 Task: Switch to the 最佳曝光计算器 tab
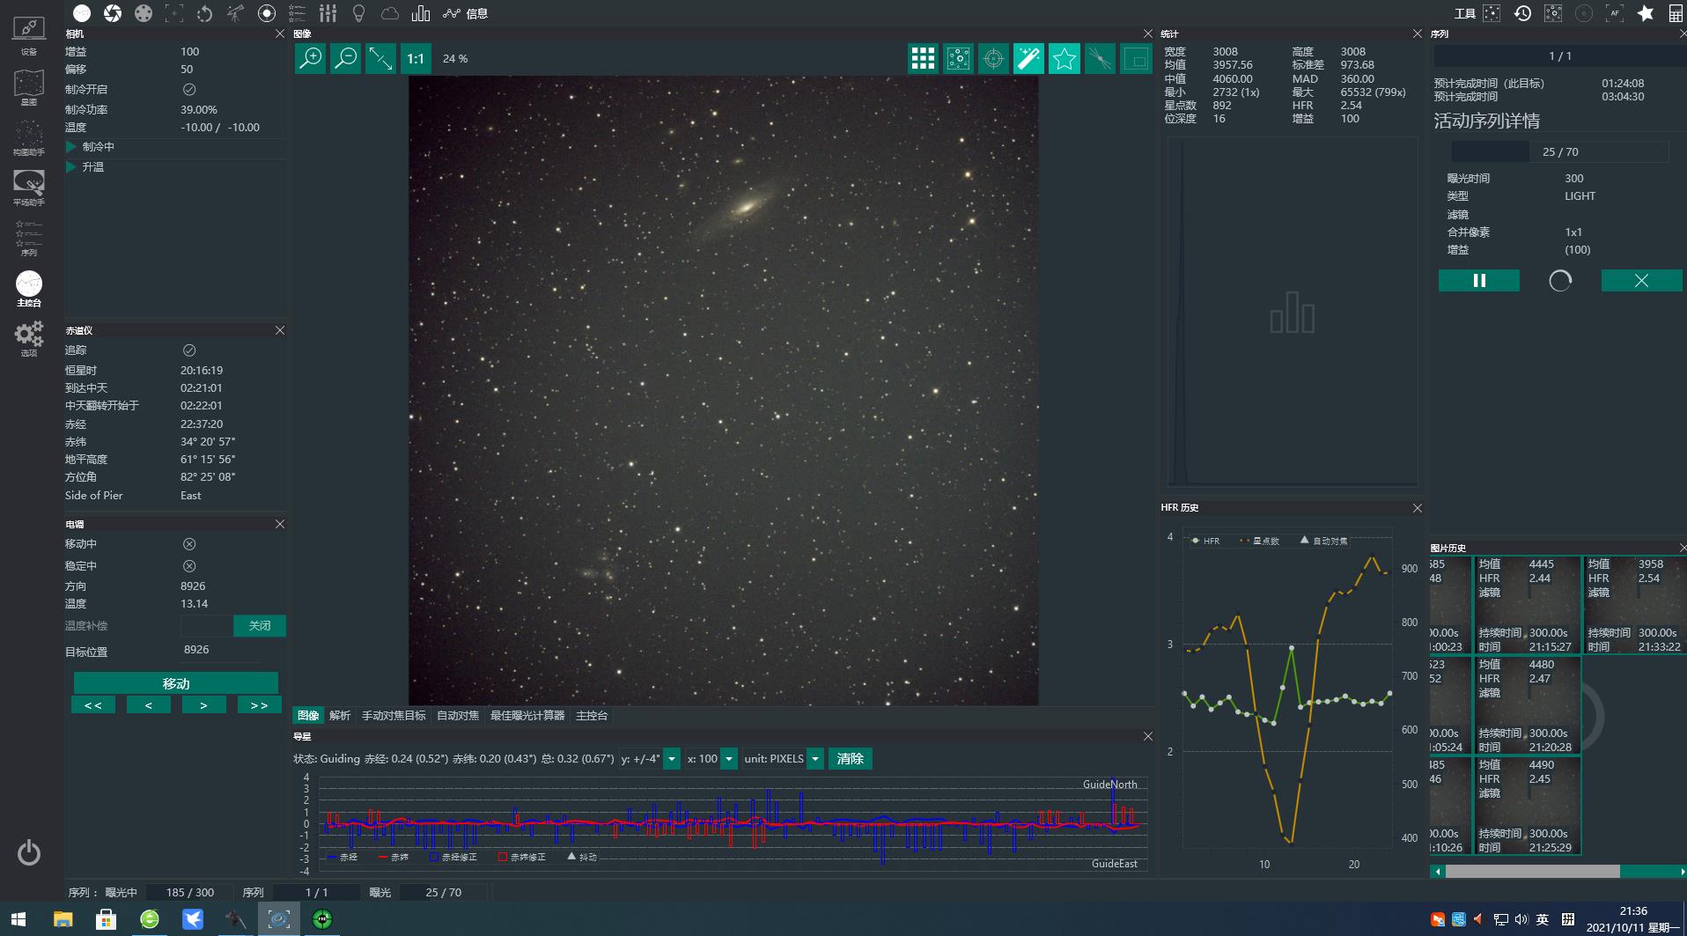pos(527,716)
